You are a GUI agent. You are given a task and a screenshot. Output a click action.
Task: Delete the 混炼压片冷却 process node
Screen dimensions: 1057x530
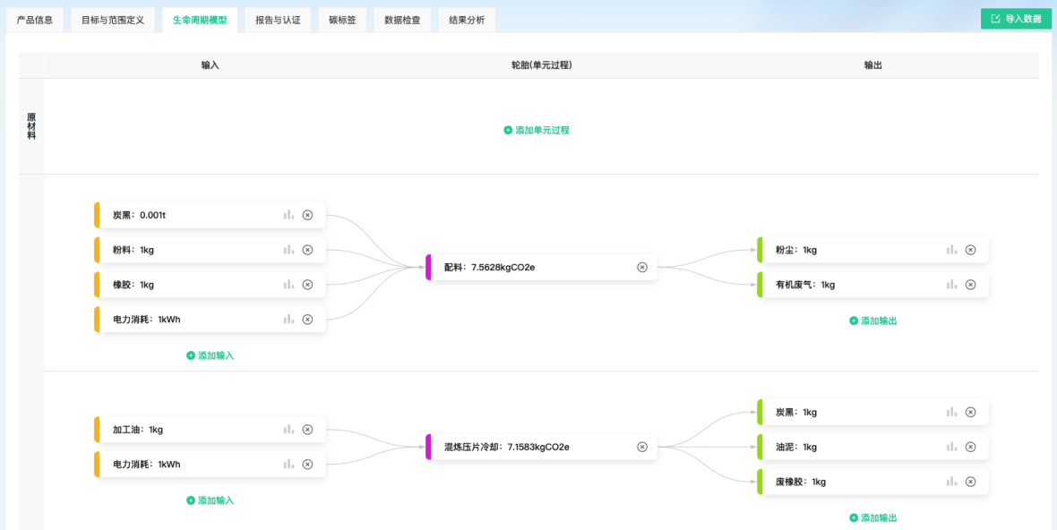click(642, 447)
